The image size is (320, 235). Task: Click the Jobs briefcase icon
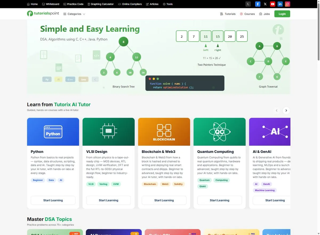click(x=261, y=14)
